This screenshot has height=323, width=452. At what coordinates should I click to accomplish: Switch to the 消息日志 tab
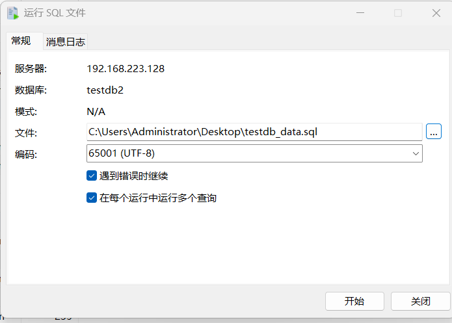[65, 42]
